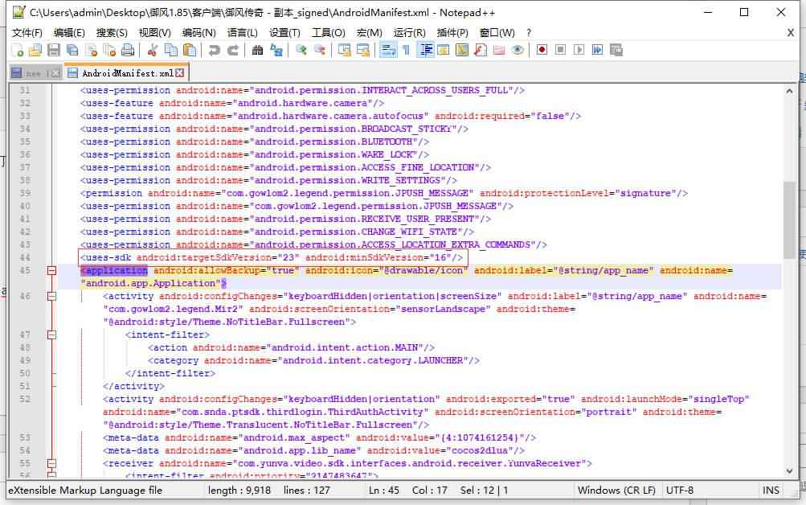The image size is (806, 505).
Task: Click UTF-8 encoding indicator in status bar
Action: 681,490
